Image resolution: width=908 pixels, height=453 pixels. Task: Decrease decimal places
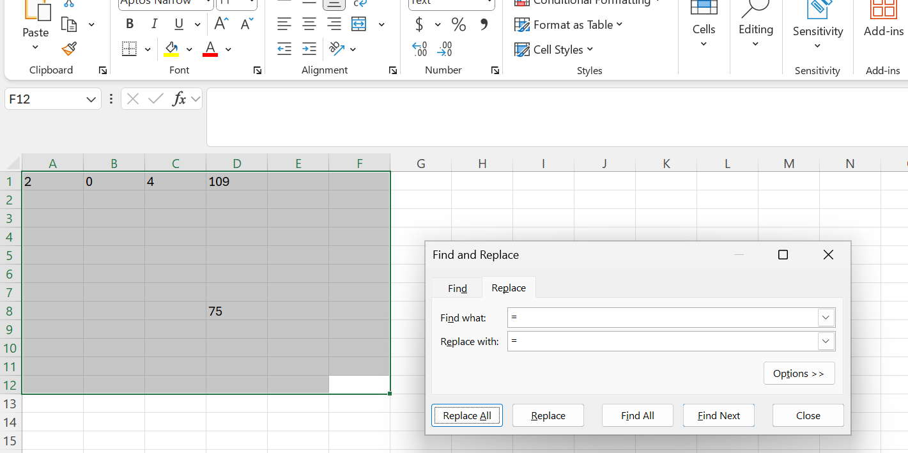(445, 49)
